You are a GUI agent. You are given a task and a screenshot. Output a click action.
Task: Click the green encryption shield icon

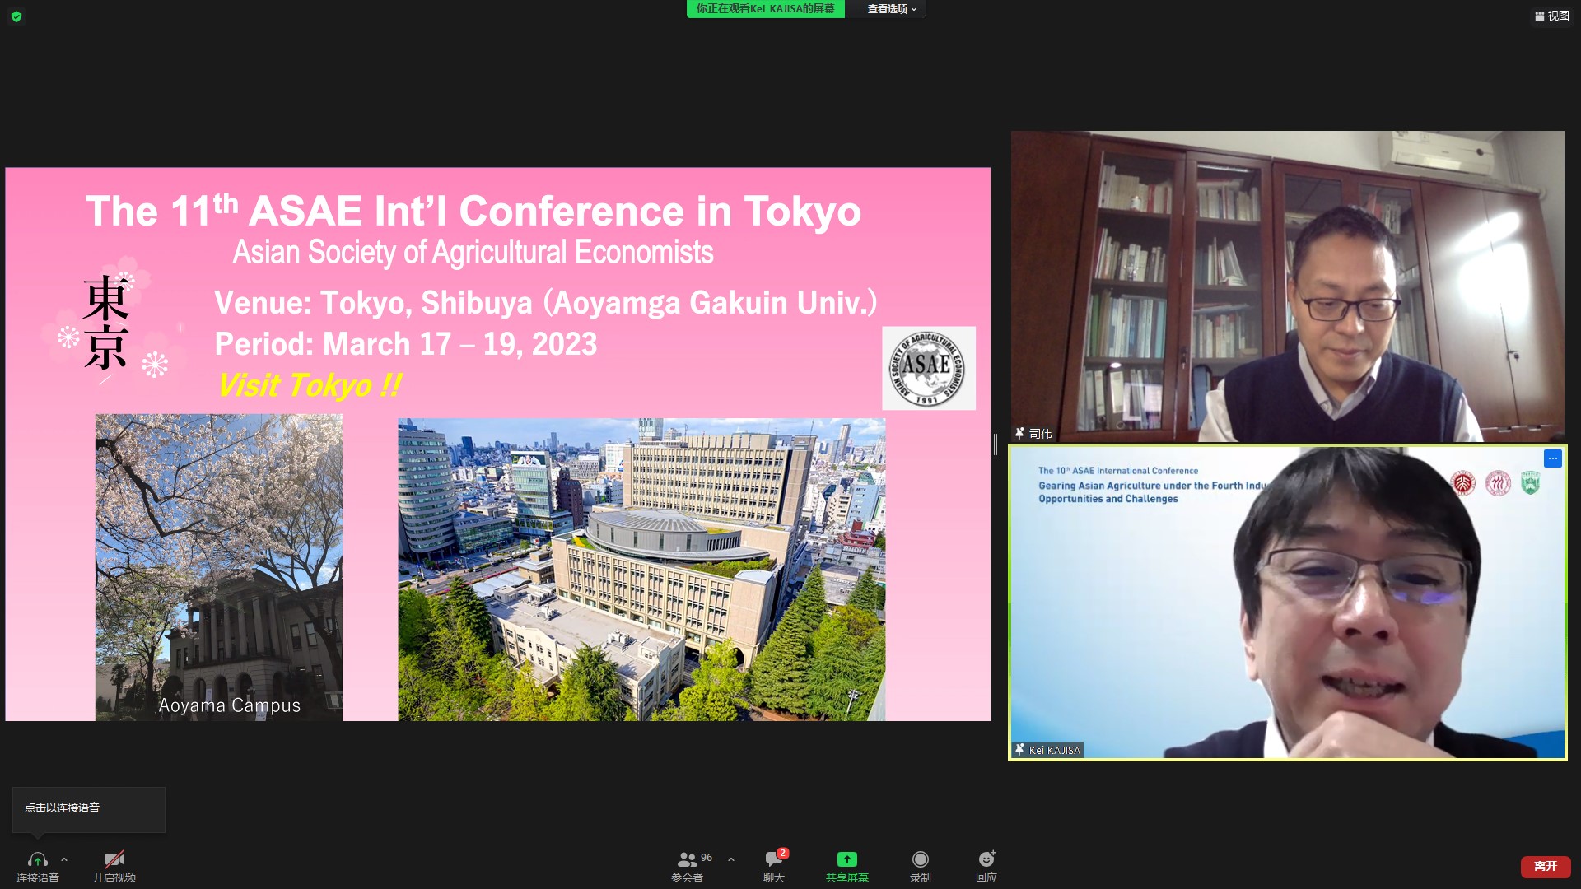(x=16, y=16)
